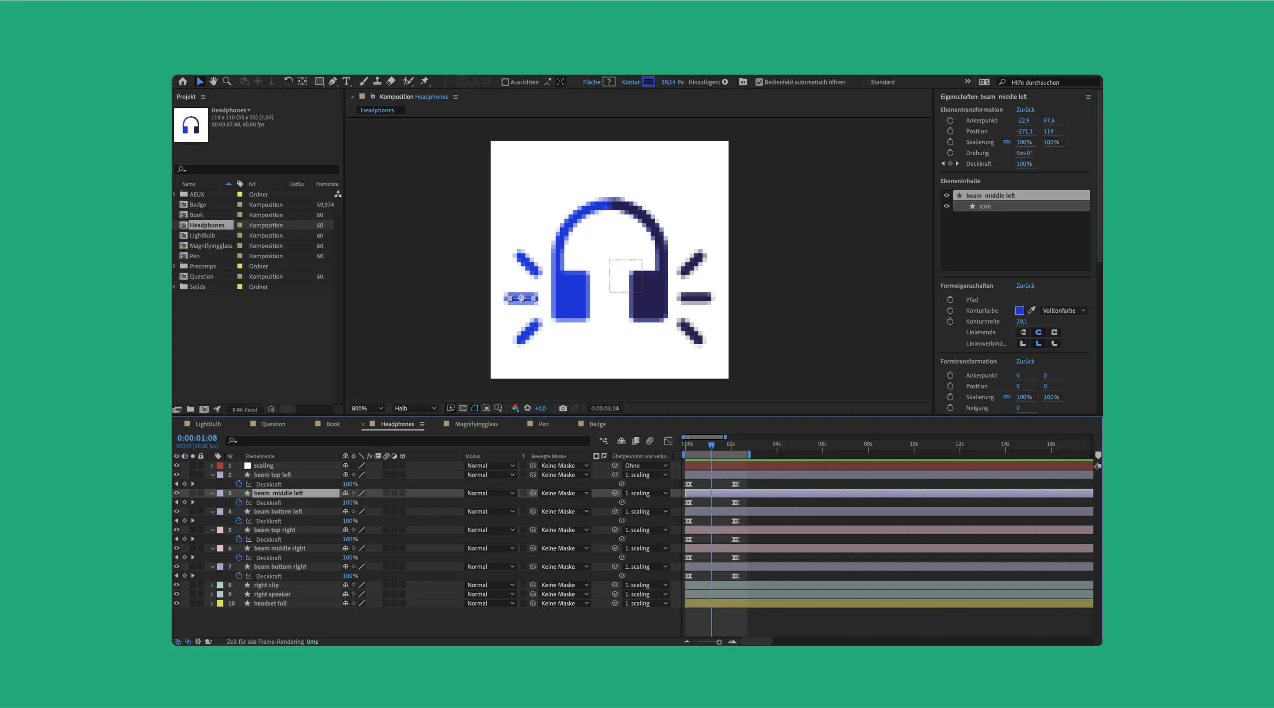
Task: Select the Zoom tool
Action: pyautogui.click(x=227, y=81)
